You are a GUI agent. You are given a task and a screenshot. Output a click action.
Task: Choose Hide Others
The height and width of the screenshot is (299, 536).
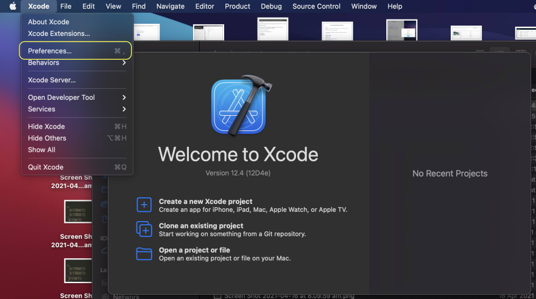(x=77, y=138)
